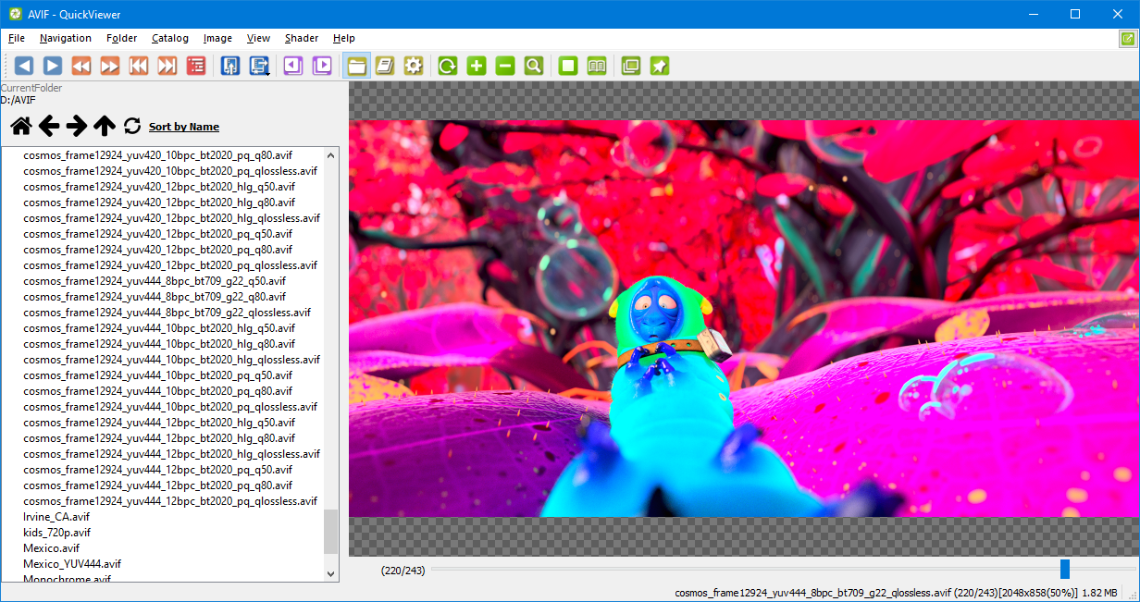Click the green stacked windows icon

point(631,66)
